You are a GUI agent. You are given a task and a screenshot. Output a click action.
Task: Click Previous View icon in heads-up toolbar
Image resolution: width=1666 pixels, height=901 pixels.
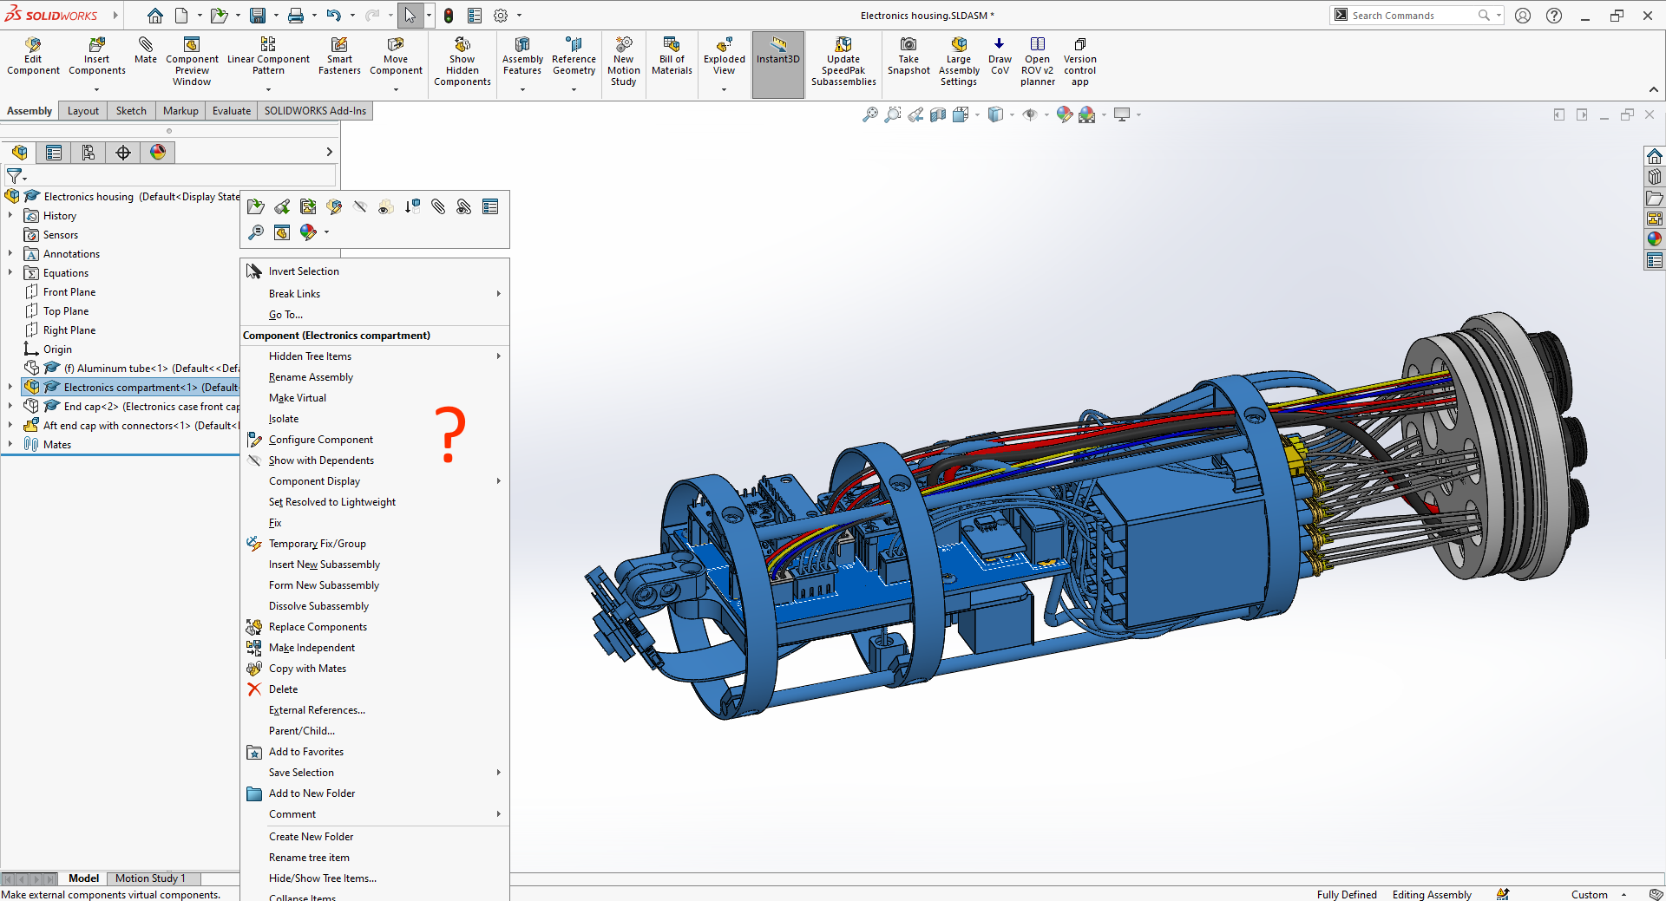click(915, 114)
